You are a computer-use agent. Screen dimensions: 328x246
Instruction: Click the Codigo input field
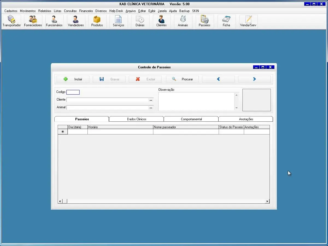point(73,92)
